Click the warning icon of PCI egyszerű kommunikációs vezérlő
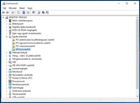Viewport: 140px width, 103px height. click(x=14, y=43)
